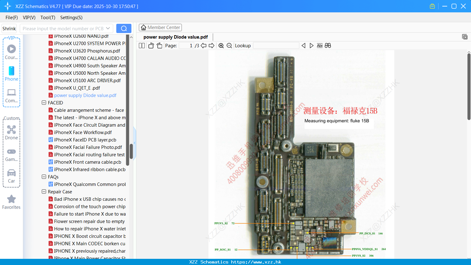This screenshot has height=265, width=471.
Task: Open iPhoneX U2700 SYSTEM POWER file
Action: 87,43
